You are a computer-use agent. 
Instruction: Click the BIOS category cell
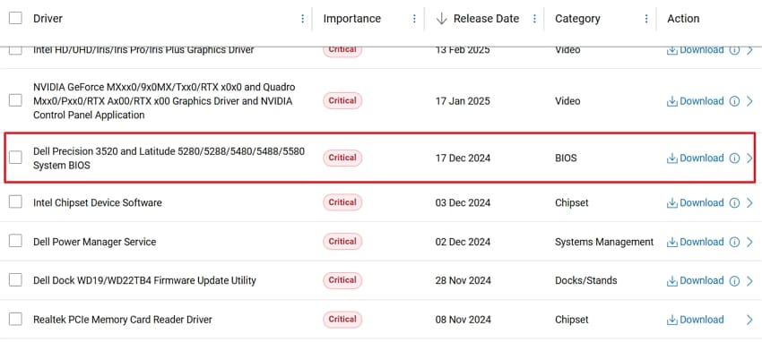coord(567,158)
